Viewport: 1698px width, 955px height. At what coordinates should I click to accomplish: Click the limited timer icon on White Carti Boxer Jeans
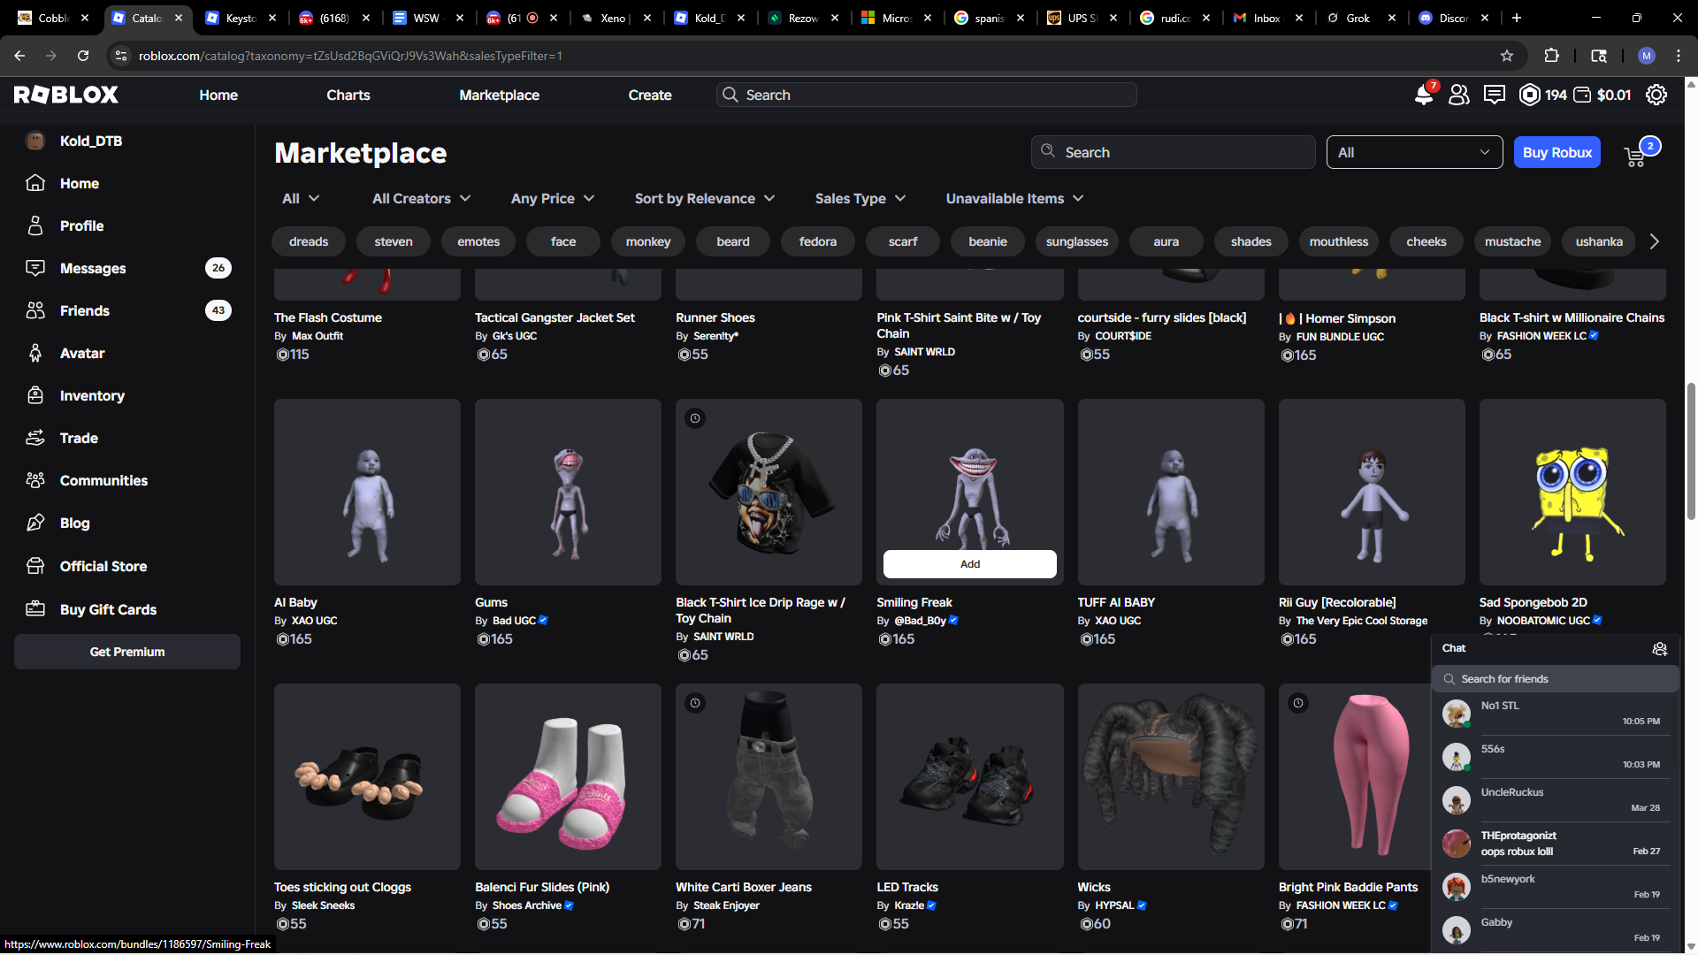695,703
